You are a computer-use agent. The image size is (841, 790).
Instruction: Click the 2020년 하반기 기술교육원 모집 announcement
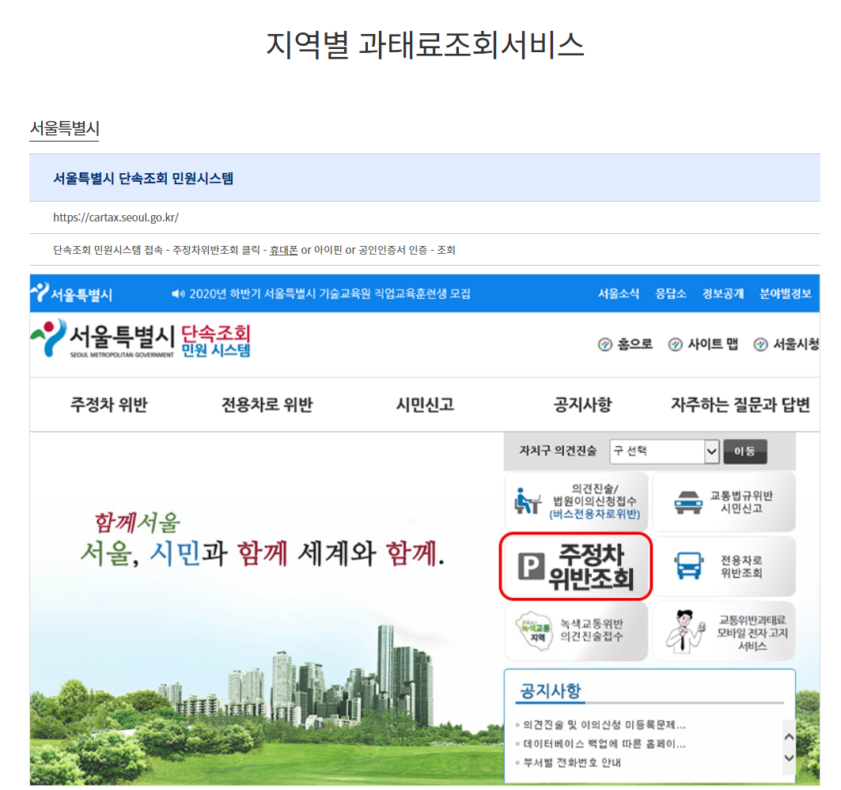coord(330,293)
